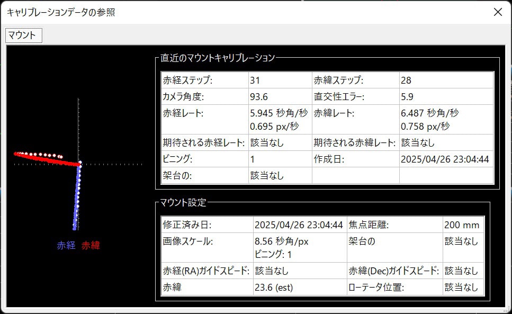Click the calibration graph plot
The image size is (512, 314).
point(78,163)
